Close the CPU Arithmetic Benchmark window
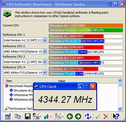The width and height of the screenshot is (126, 122). tap(122, 4)
